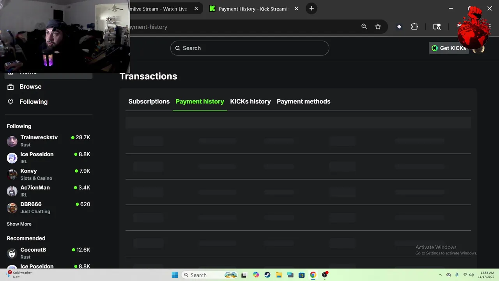
Task: Open the Wi-Fi network tray icon
Action: [465, 275]
